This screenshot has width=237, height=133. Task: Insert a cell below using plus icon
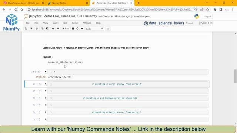click(x=31, y=28)
